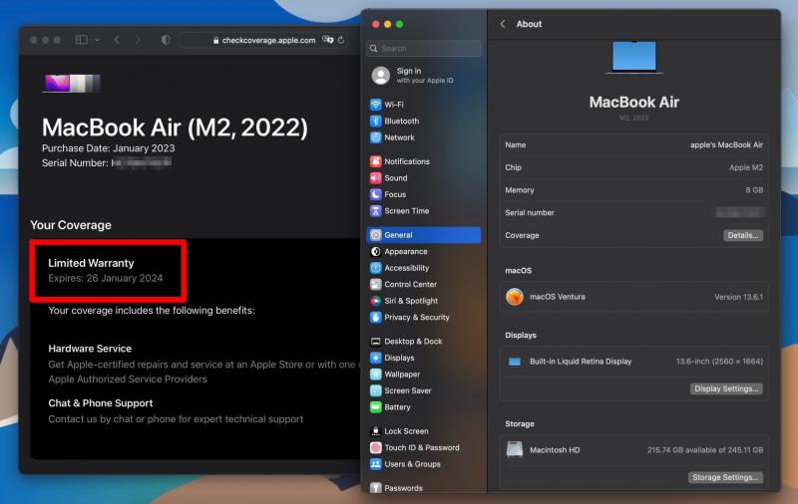Select Touch ID & Password fingerprint icon
The image size is (798, 504).
pyautogui.click(x=376, y=447)
